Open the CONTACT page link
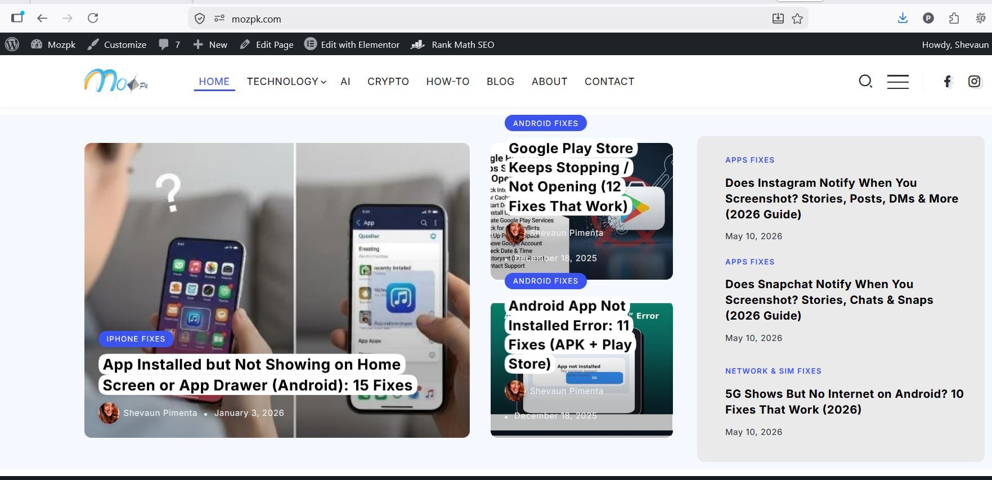This screenshot has width=992, height=480. [609, 82]
